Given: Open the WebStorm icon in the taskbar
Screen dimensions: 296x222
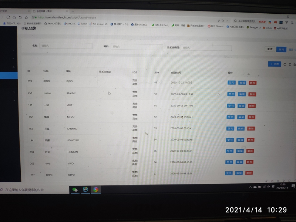Looking at the screenshot, I should click(x=85, y=189).
